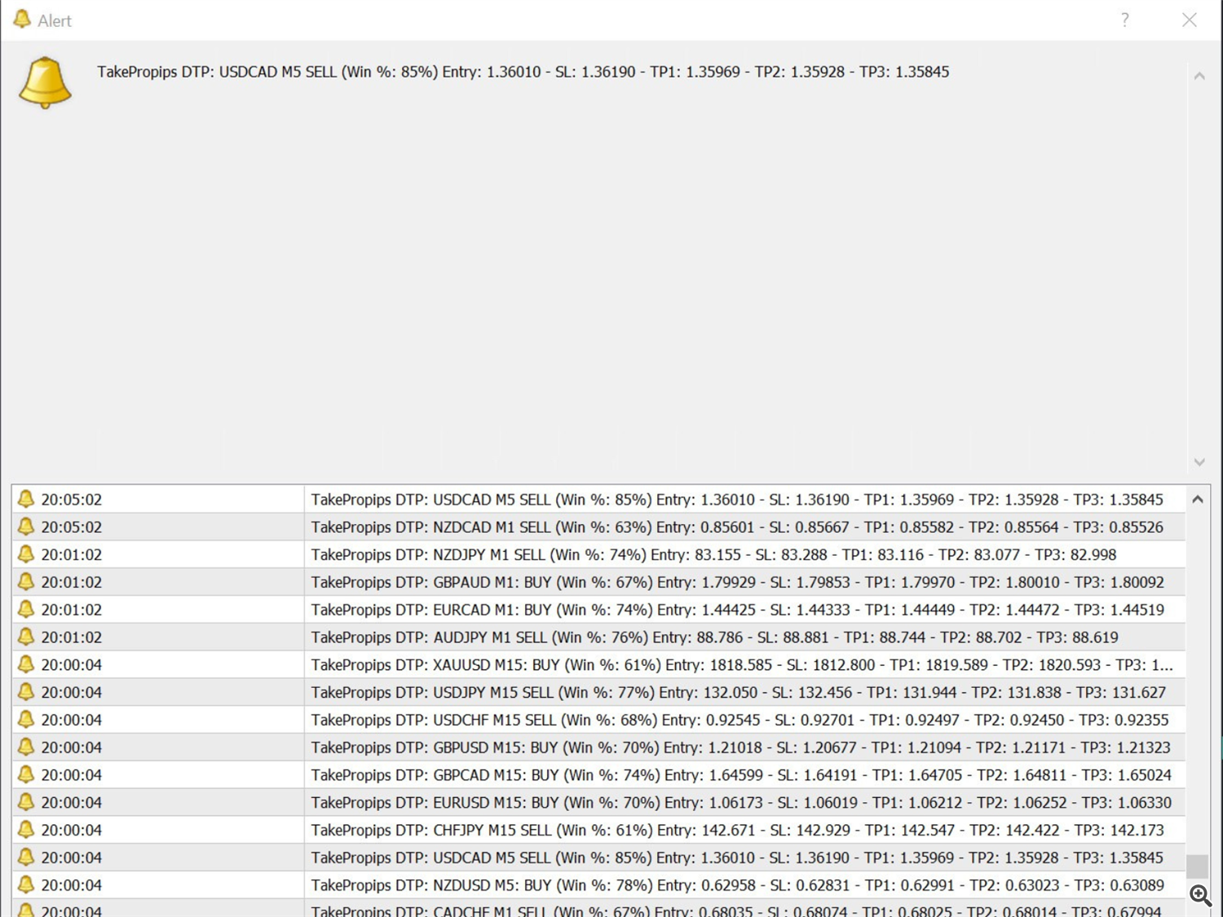Image resolution: width=1223 pixels, height=917 pixels.
Task: Select the bell icon of the USDCHF M15 SELL row
Action: tap(26, 720)
